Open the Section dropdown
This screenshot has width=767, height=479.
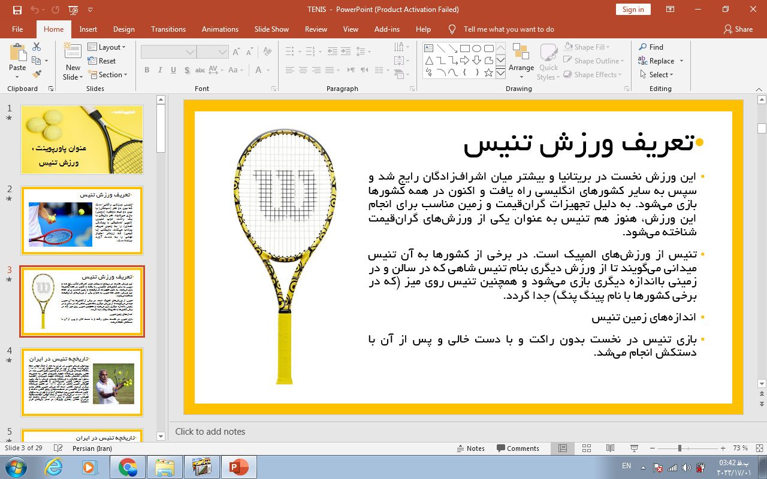[x=108, y=75]
